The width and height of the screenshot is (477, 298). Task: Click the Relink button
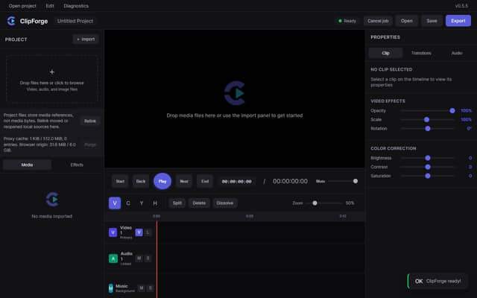[x=90, y=121]
